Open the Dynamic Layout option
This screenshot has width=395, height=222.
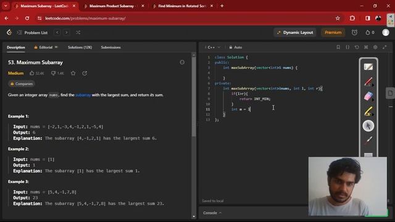(x=295, y=33)
